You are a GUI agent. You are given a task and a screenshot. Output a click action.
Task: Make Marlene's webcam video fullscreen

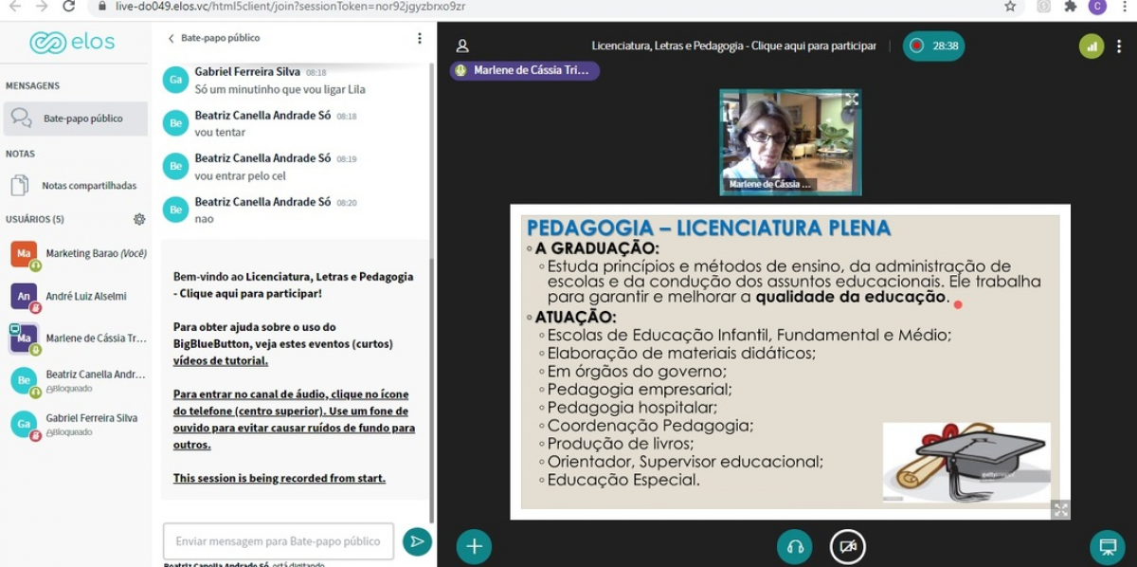(x=851, y=100)
